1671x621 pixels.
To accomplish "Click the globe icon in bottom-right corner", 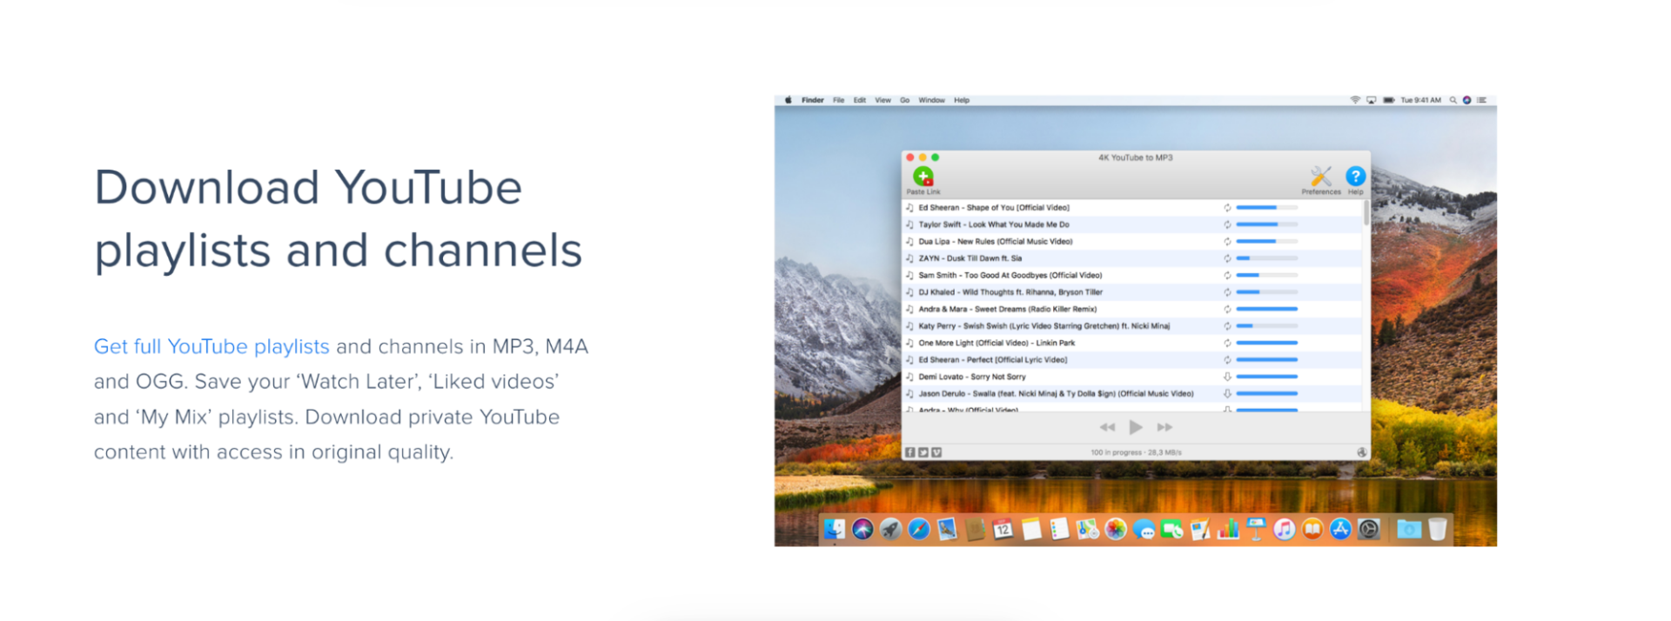I will [1361, 452].
